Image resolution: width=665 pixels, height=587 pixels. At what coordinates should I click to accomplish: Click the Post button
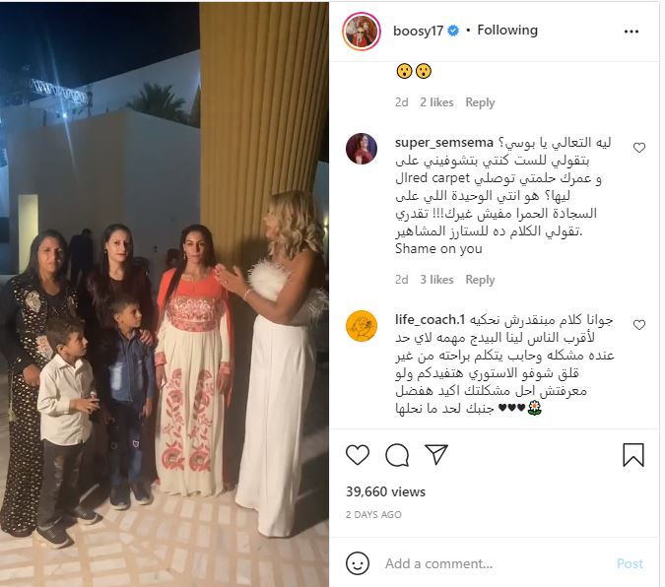630,563
